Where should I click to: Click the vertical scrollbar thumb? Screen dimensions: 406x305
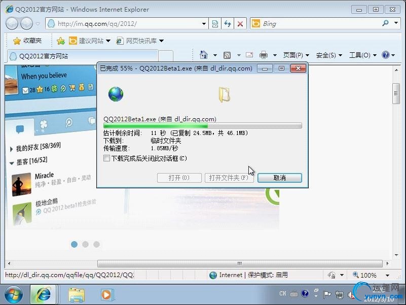396,93
